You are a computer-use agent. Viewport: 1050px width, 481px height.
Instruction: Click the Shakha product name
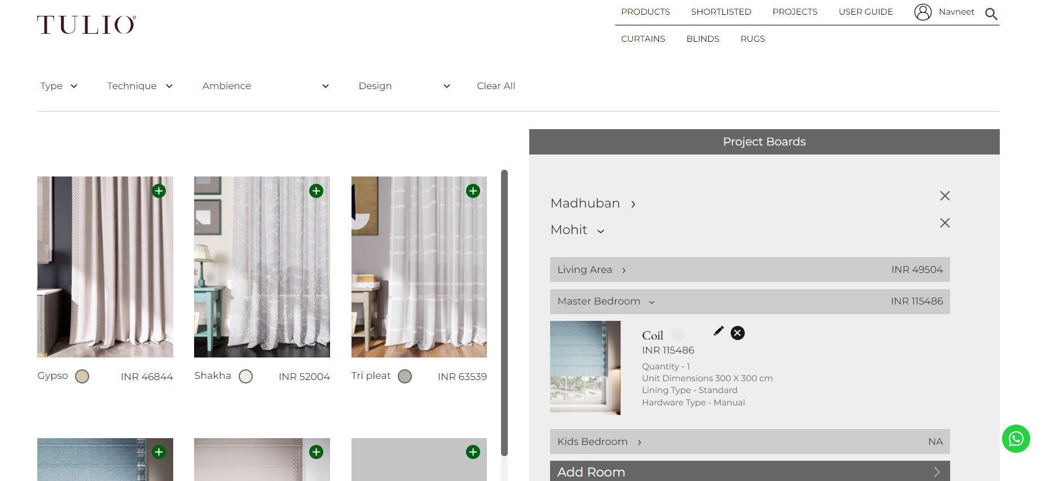(x=213, y=376)
